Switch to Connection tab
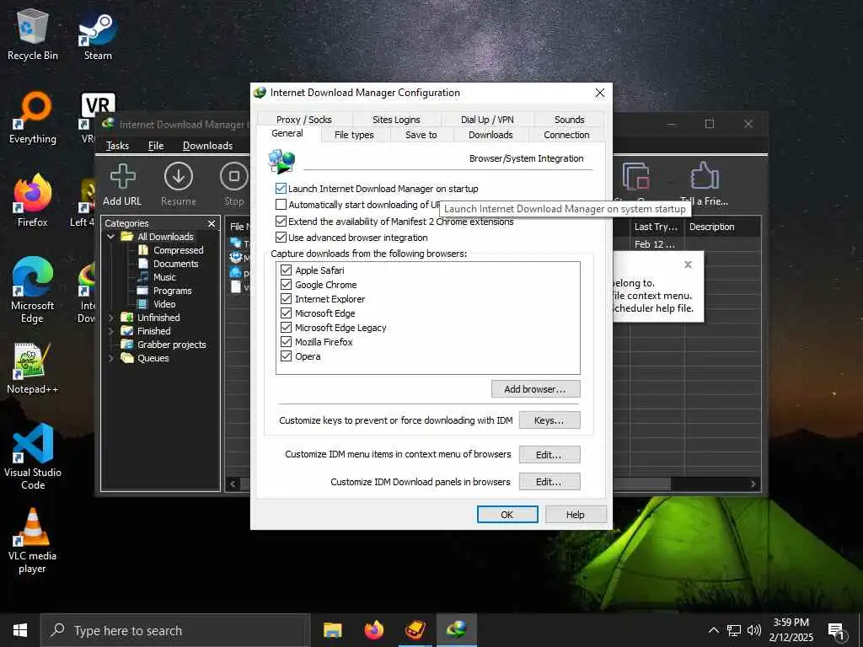This screenshot has width=863, height=647. [566, 135]
